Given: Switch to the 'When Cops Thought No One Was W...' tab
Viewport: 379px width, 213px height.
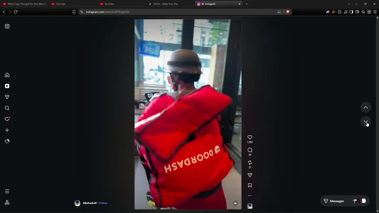Looking at the screenshot, I should [x=24, y=4].
